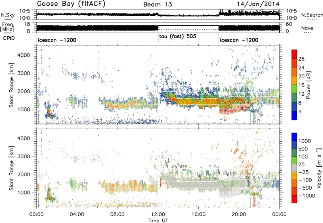This screenshot has width=323, height=223.
Task: Pick the blue top segment of Velocity colorbar
Action: point(294,137)
